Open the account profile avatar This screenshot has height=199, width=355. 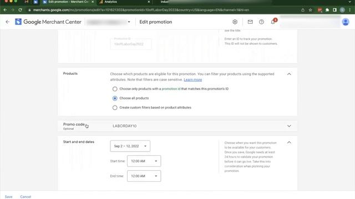click(345, 22)
